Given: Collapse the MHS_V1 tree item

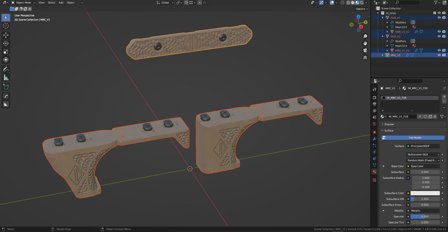Looking at the screenshot, I should tap(382, 18).
